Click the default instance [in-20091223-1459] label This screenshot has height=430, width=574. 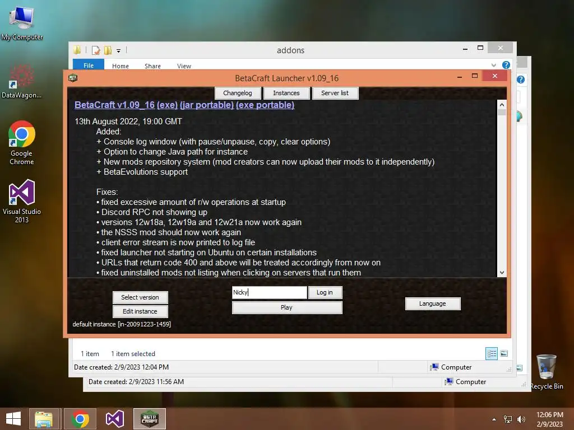pyautogui.click(x=122, y=324)
